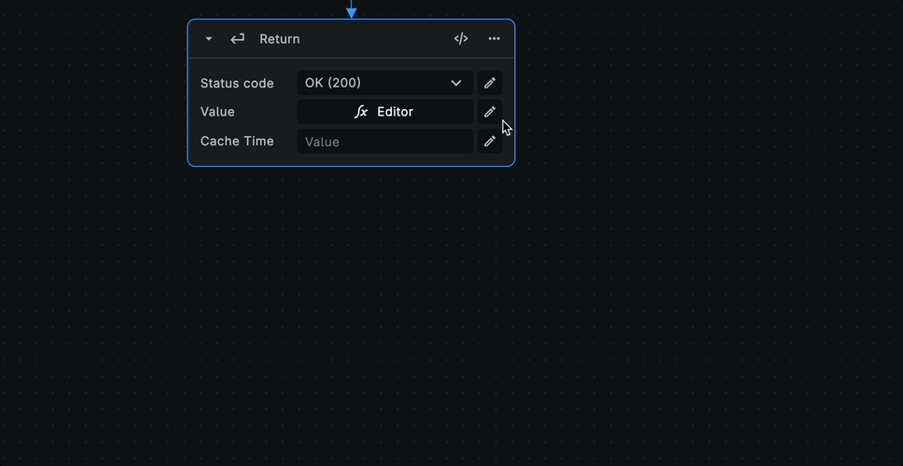Click the pencil icon beside Status code
Screen dimensions: 903x466
click(x=490, y=83)
